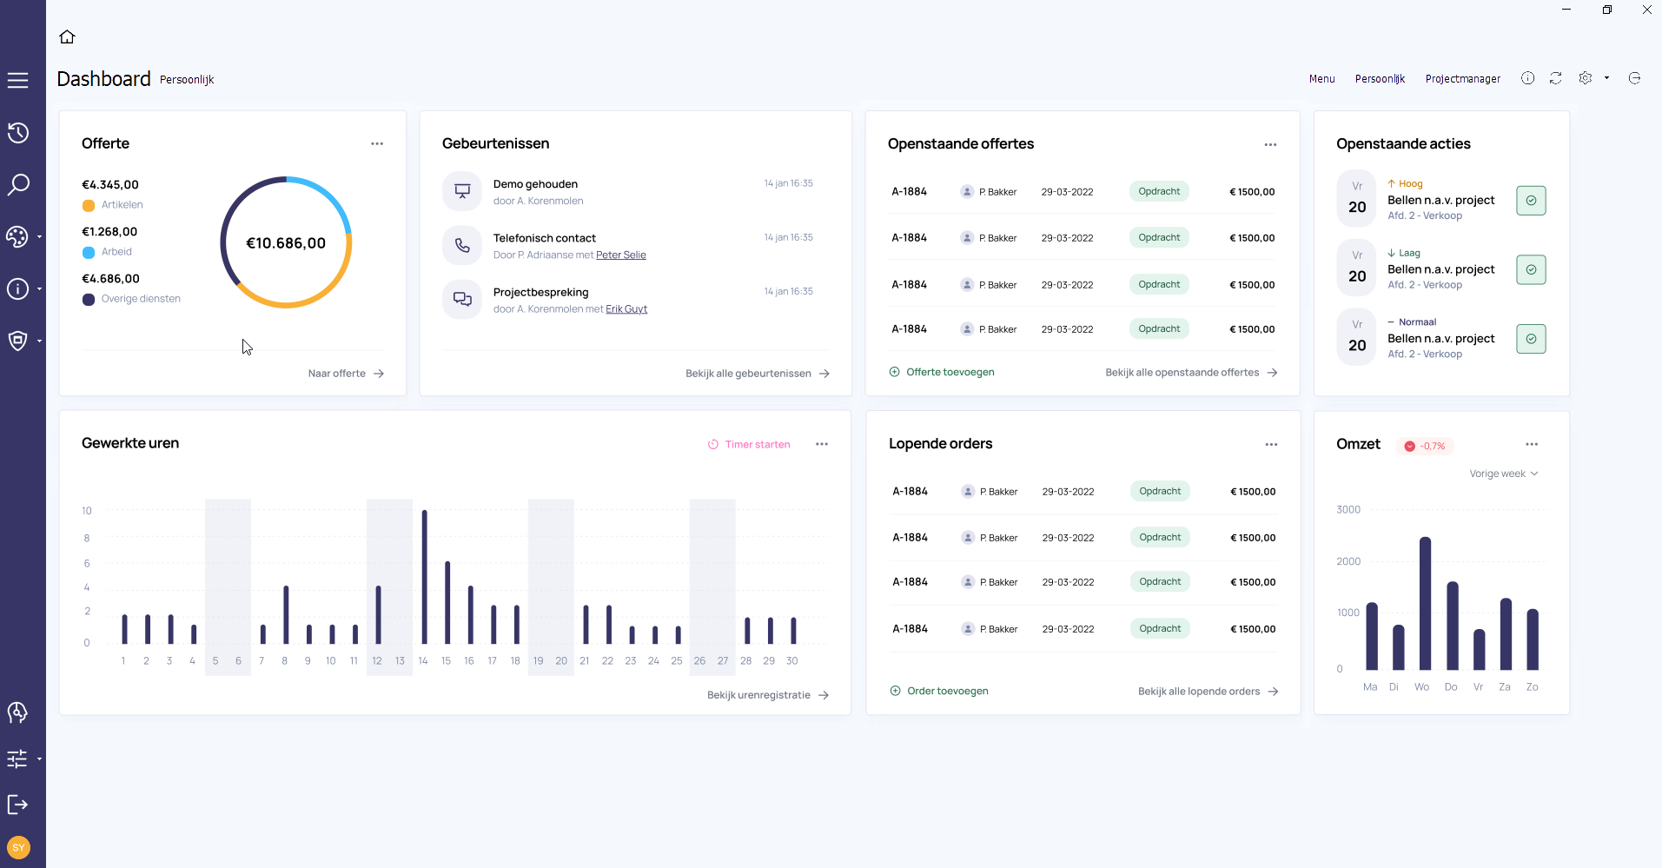Mark the Hoog priority action as done
The height and width of the screenshot is (868, 1662).
pyautogui.click(x=1531, y=201)
